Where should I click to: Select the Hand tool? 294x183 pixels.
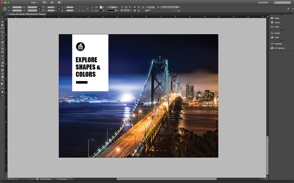[2, 77]
